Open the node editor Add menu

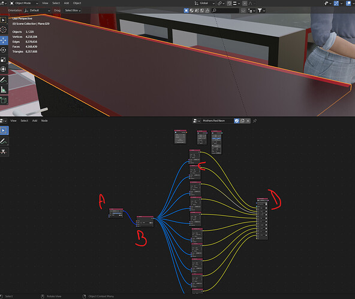coord(35,121)
